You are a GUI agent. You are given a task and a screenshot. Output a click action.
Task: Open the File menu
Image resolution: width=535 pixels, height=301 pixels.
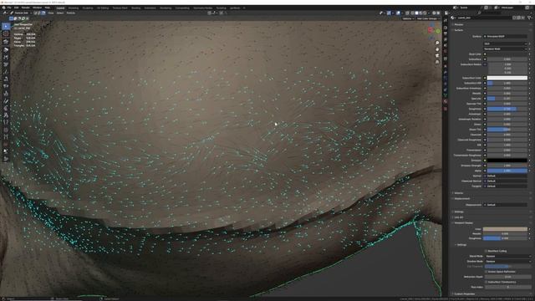pos(9,8)
